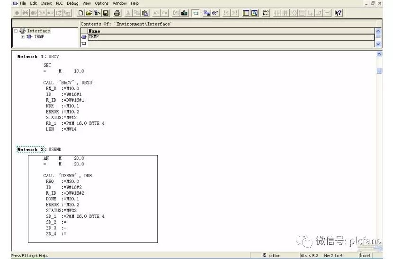The image size is (393, 259).
Task: Click the Name column header
Action: 231,31
